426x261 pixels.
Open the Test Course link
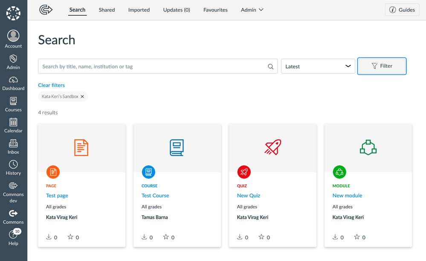pyautogui.click(x=155, y=195)
